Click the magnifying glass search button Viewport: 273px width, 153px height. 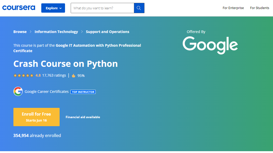point(139,8)
